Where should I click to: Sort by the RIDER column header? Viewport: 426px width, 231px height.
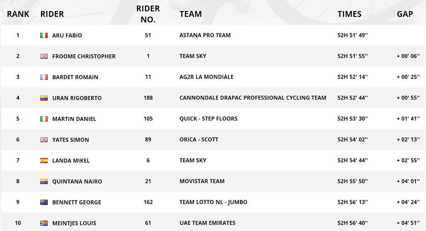(52, 14)
